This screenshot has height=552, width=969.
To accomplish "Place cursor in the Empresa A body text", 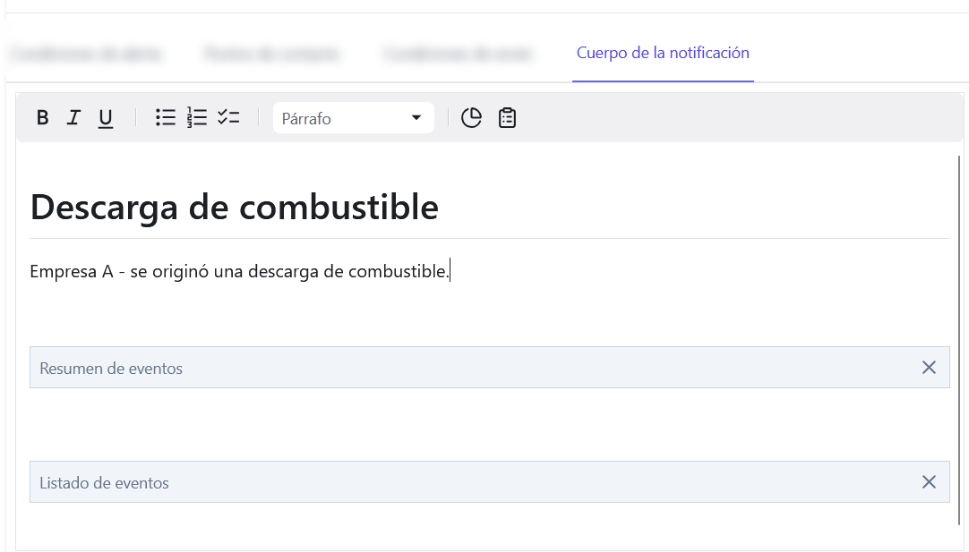I will click(239, 270).
